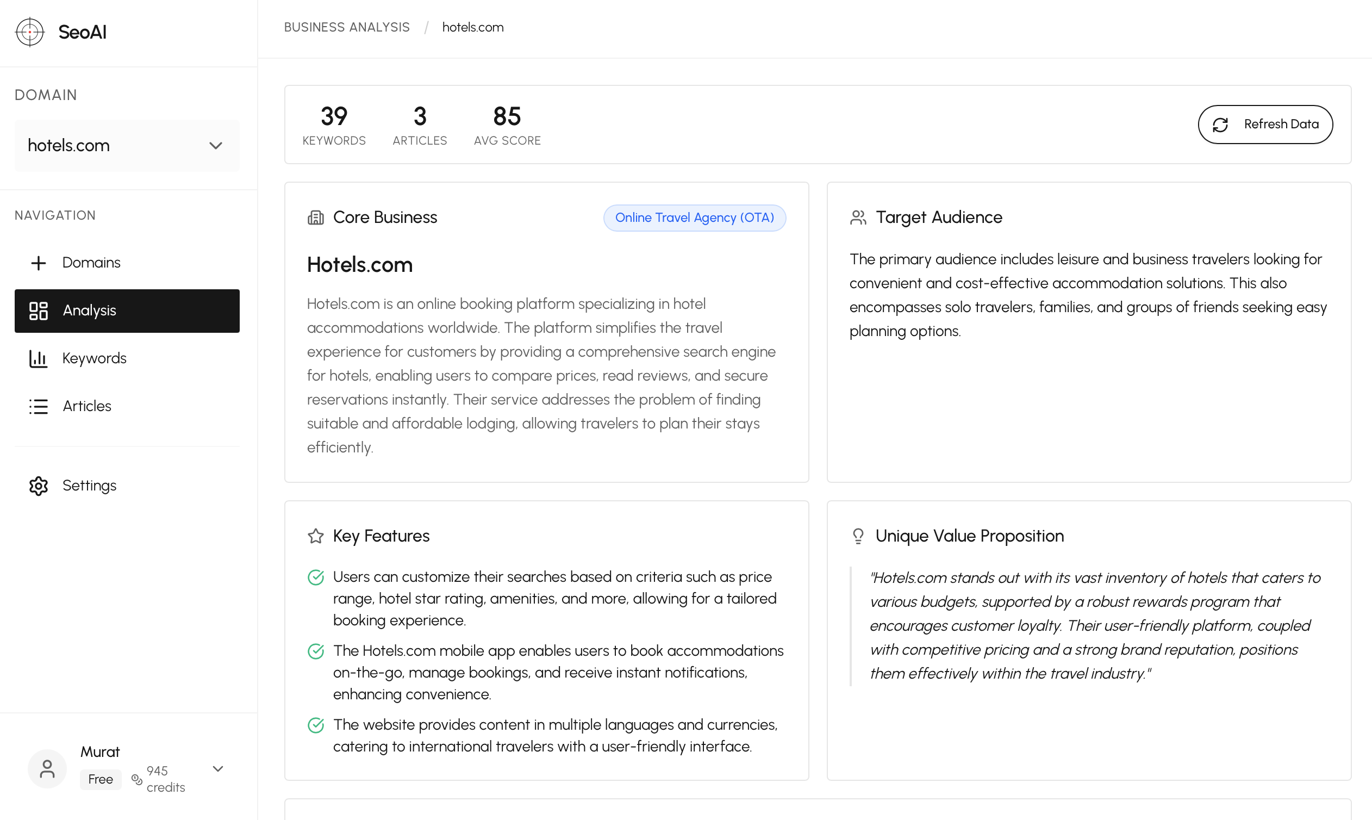This screenshot has height=820, width=1372.
Task: Click the Free plan badge
Action: coord(101,779)
